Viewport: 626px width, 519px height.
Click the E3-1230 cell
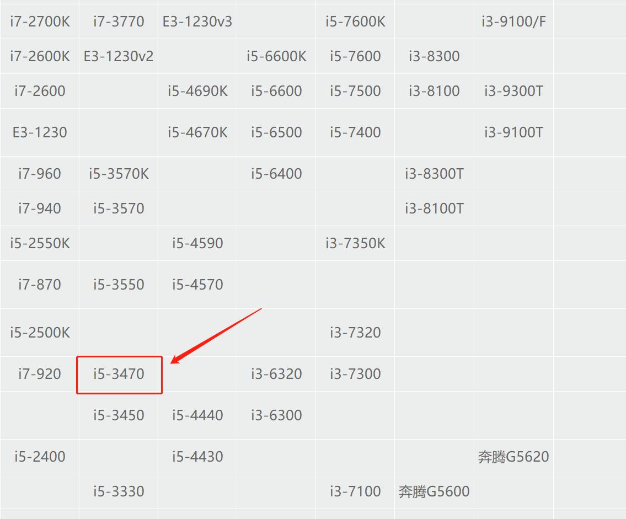tap(40, 132)
